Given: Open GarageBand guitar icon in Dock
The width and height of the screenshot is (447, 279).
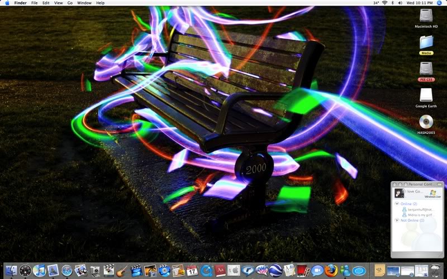Looking at the screenshot, I should click(122, 271).
